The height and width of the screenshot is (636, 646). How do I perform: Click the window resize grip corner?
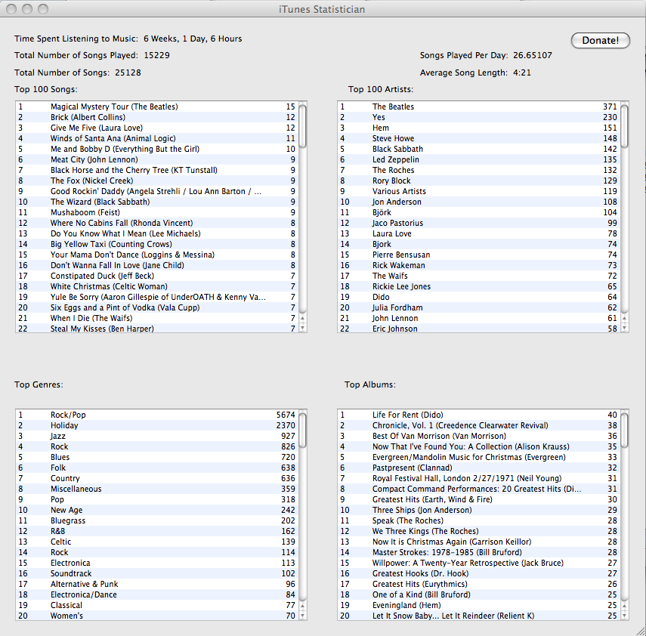click(x=641, y=631)
